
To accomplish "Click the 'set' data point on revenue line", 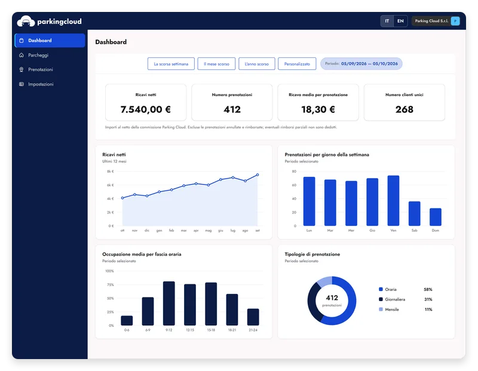I will click(258, 174).
